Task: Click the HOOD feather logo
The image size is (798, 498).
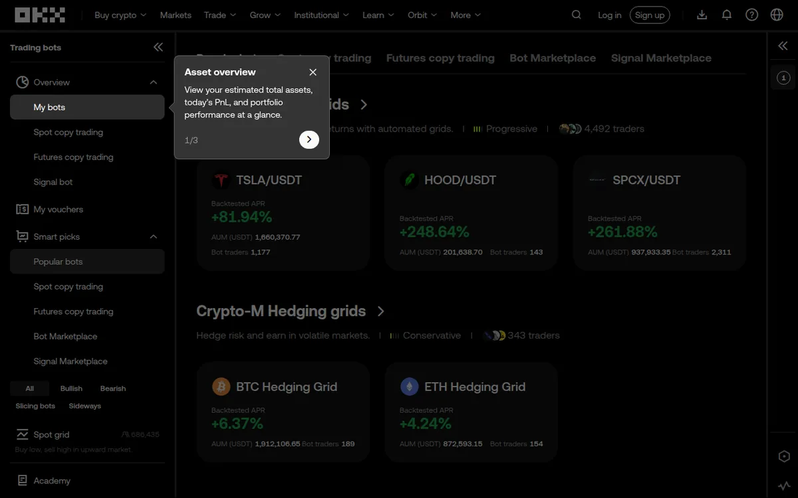Action: 409,180
